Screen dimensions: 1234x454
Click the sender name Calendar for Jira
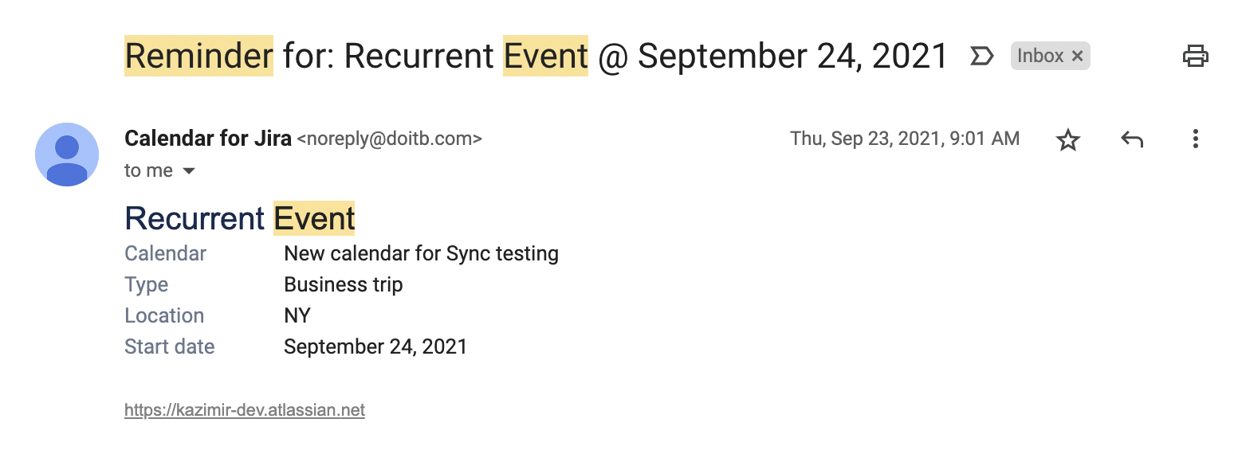point(207,139)
